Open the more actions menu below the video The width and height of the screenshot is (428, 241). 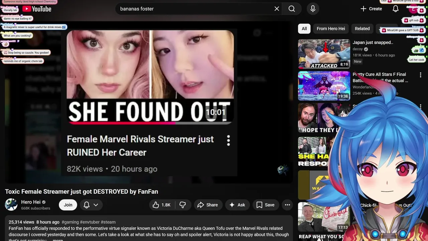tap(287, 205)
